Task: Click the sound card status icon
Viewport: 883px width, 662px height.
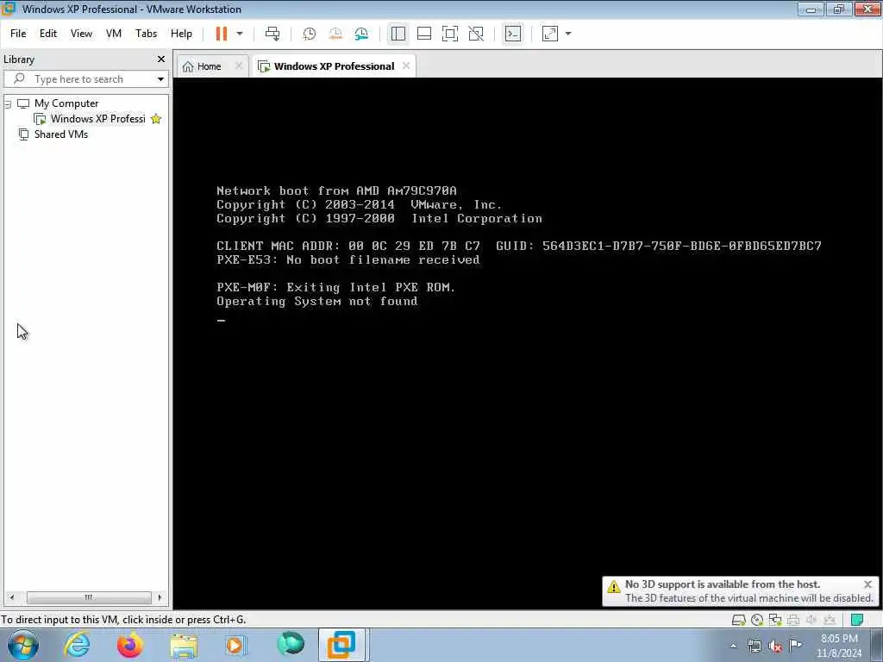Action: click(x=811, y=620)
